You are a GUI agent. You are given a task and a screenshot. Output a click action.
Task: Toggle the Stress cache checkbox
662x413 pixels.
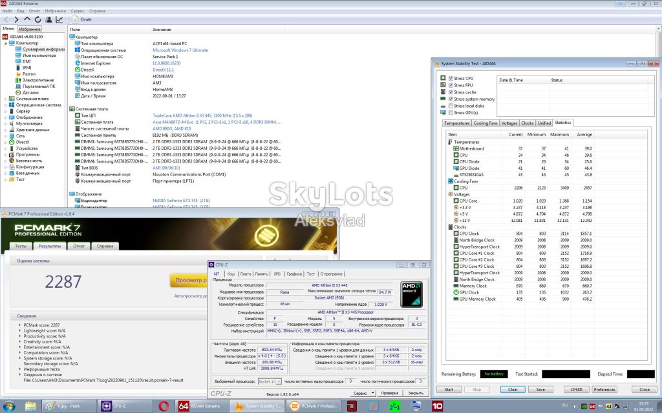(x=451, y=92)
